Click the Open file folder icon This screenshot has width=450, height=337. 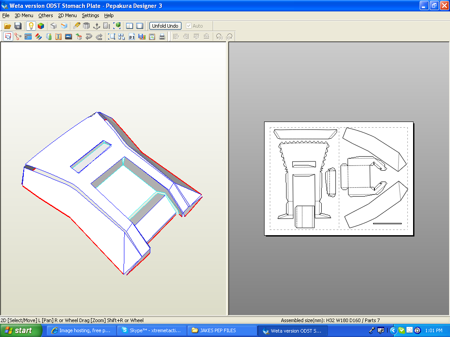click(7, 26)
